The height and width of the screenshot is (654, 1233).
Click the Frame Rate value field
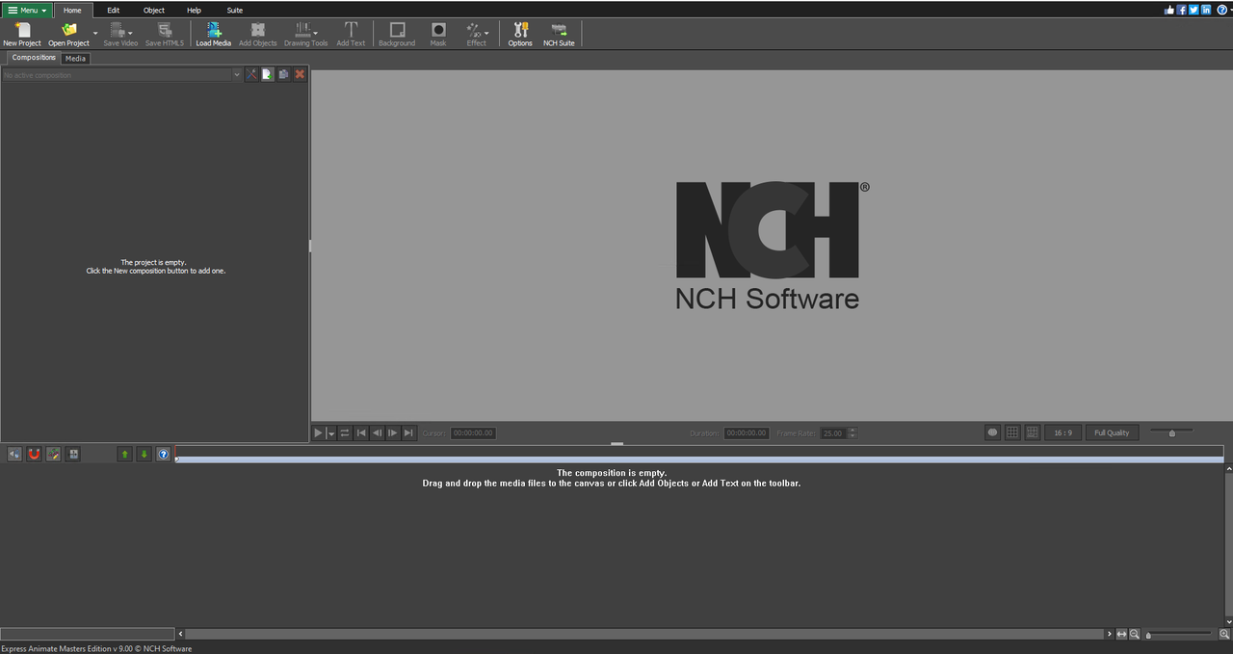[x=833, y=433]
